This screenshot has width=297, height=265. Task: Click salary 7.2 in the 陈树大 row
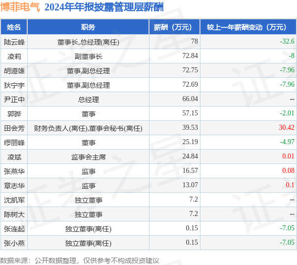(194, 214)
